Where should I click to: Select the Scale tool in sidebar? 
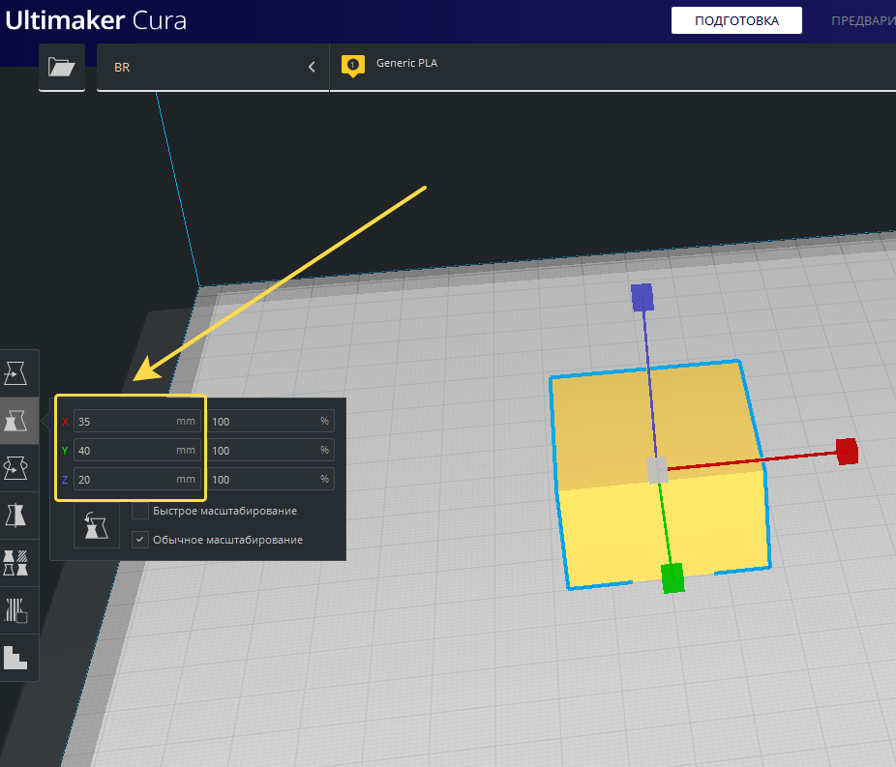pos(15,421)
